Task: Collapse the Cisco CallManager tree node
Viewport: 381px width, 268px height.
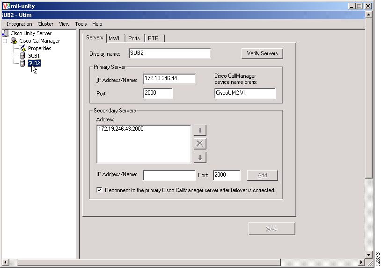Action: click(5, 41)
